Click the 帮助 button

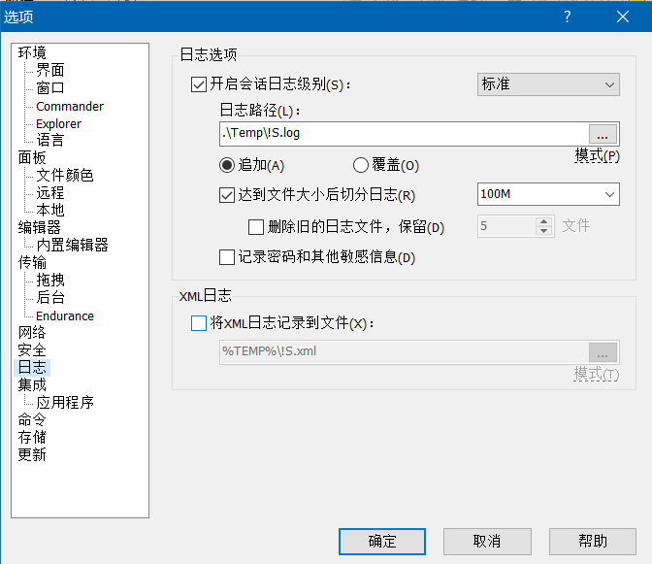point(593,542)
